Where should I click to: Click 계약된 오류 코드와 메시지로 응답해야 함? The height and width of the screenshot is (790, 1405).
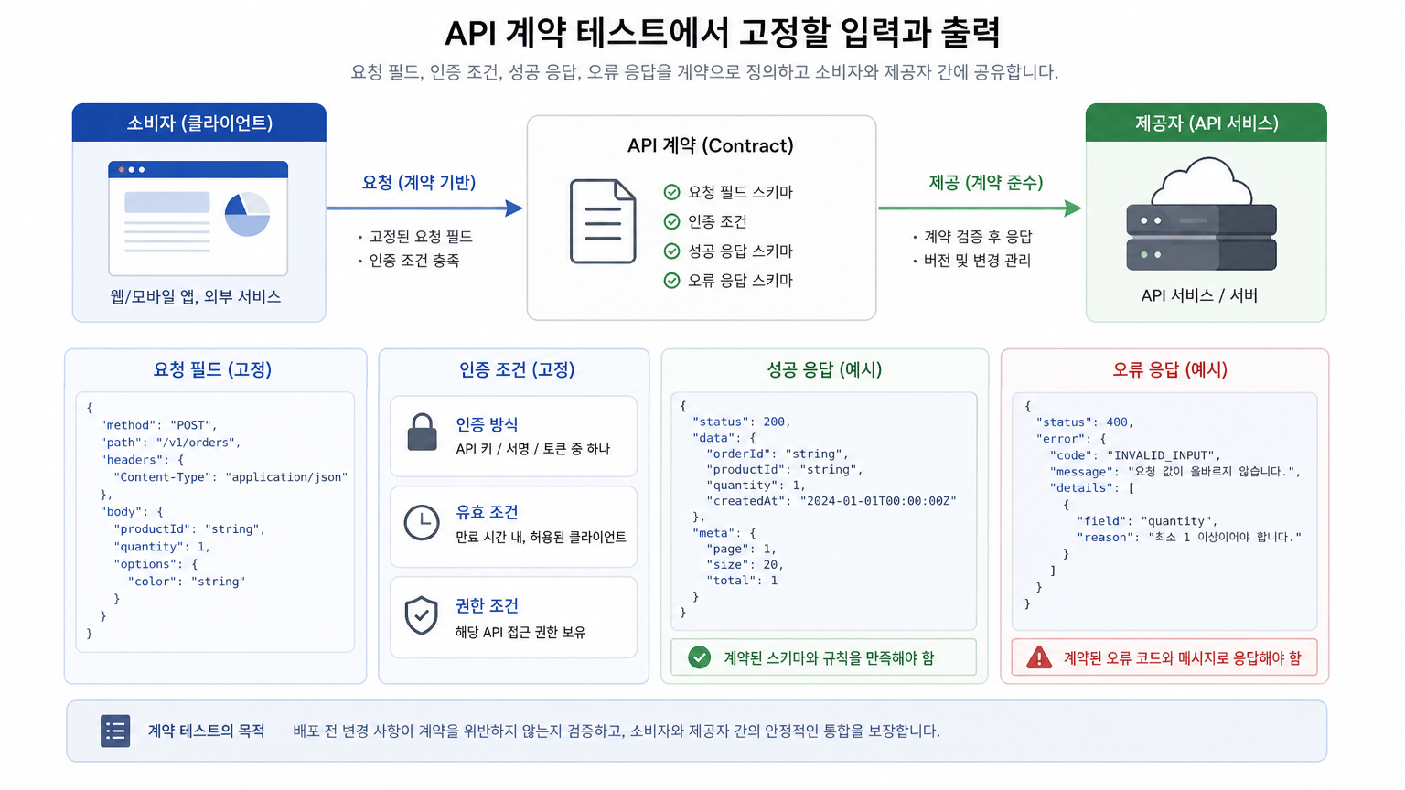pos(1182,658)
